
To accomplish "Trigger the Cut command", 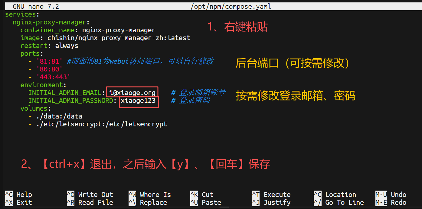I will [x=208, y=195].
